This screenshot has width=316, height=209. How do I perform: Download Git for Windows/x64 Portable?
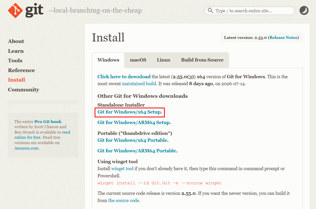[132, 140]
